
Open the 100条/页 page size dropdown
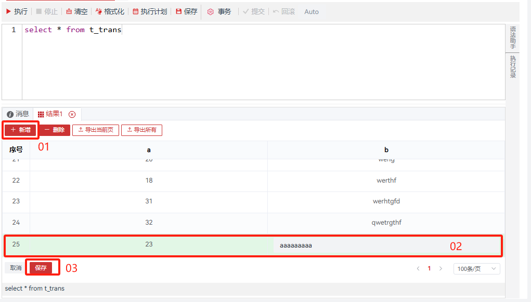tap(477, 269)
